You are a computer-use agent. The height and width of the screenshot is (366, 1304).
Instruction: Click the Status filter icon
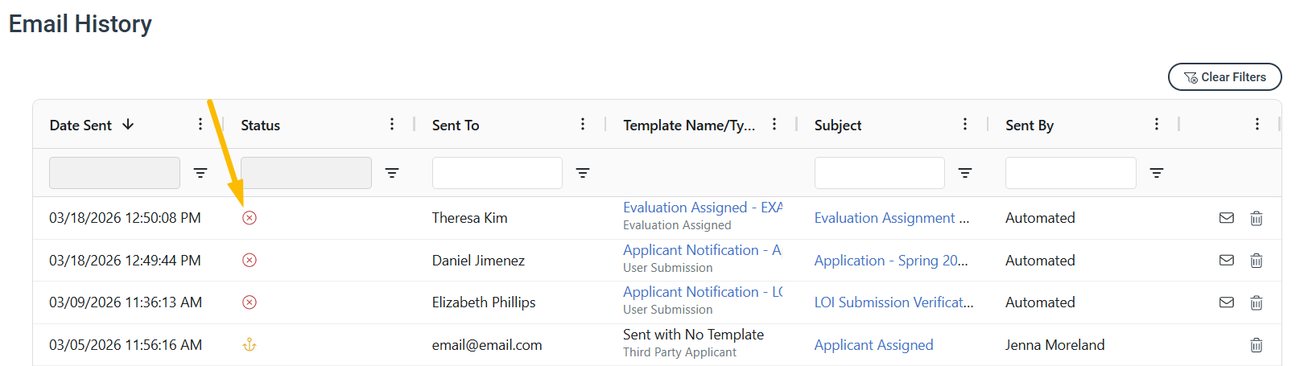392,173
